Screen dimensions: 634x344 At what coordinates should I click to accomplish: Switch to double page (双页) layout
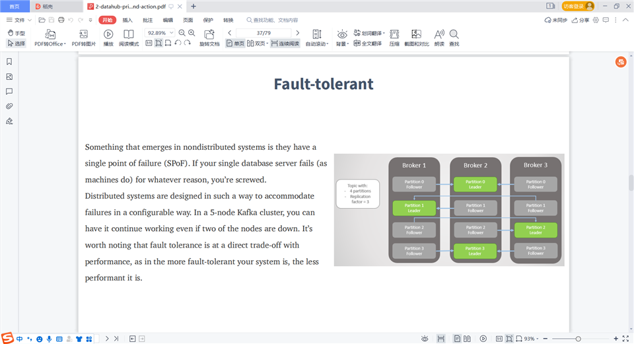(258, 44)
